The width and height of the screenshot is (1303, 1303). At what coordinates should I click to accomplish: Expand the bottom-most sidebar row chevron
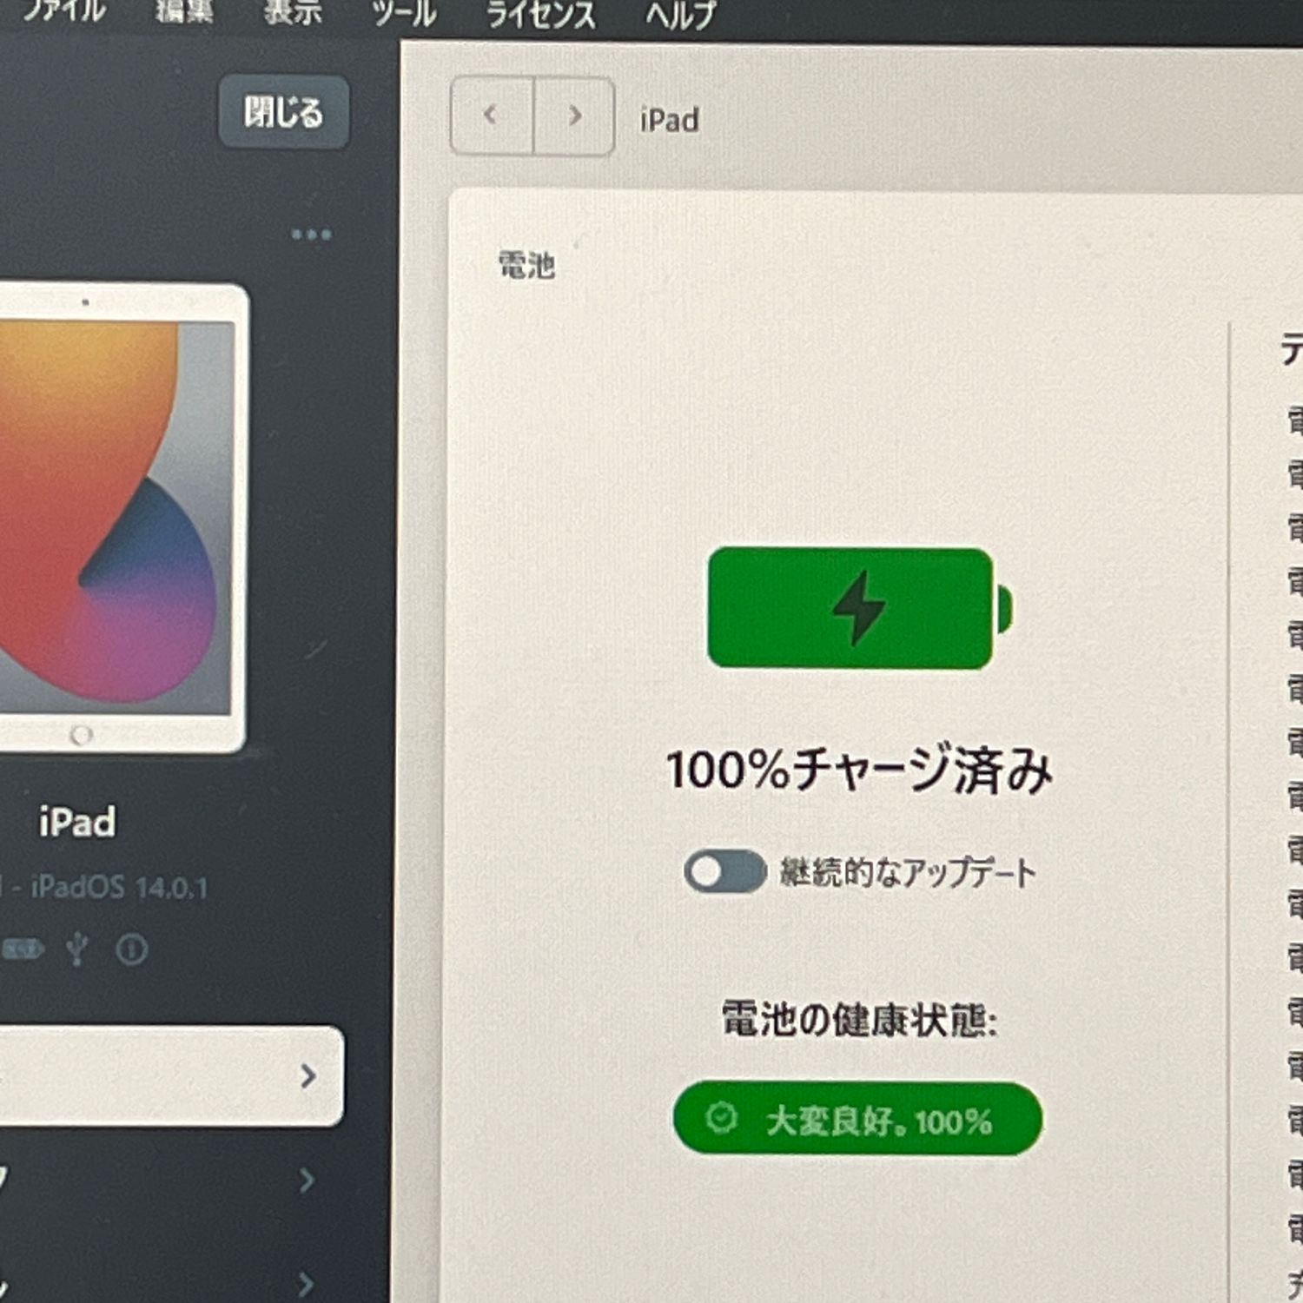[306, 1283]
